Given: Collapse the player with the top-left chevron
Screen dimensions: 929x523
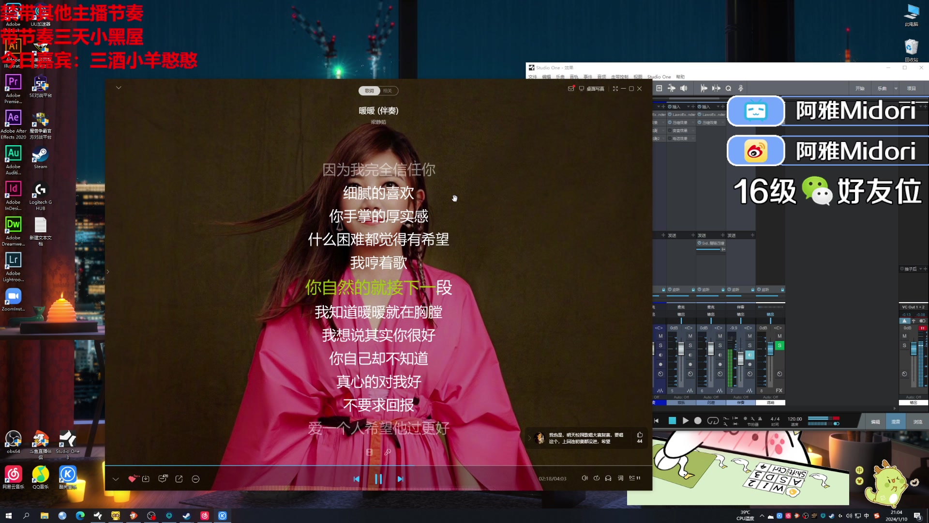Looking at the screenshot, I should (x=119, y=88).
